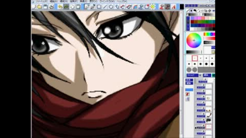
Task: Choose the pink swatch in palette top row
Action: (200, 18)
